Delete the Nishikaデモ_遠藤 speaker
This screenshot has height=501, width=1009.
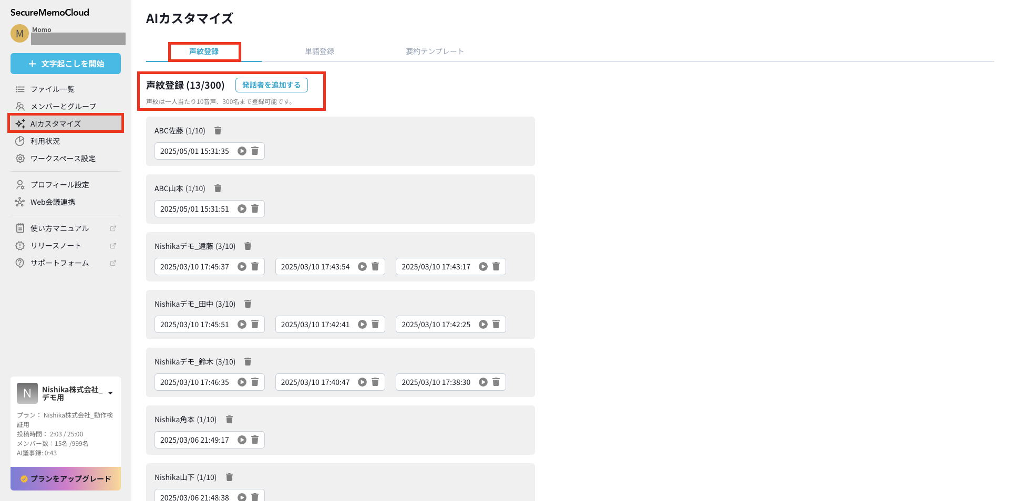coord(248,246)
